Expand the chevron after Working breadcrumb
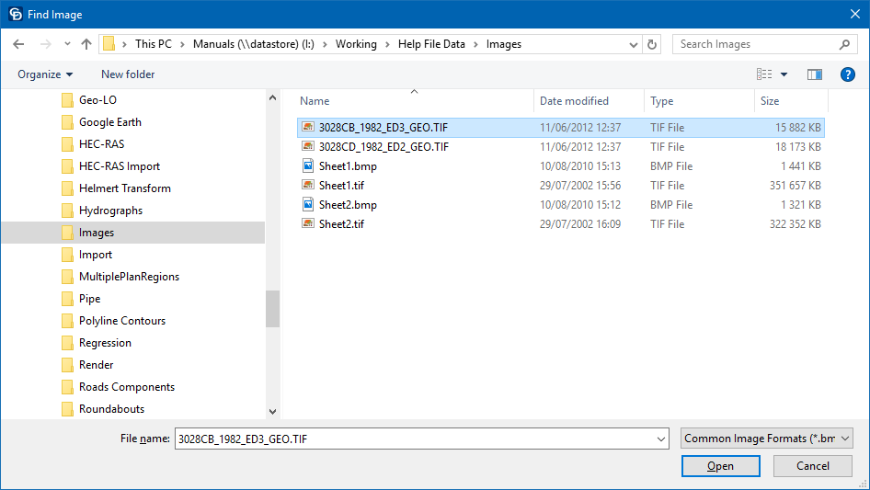870x490 pixels. (x=388, y=44)
